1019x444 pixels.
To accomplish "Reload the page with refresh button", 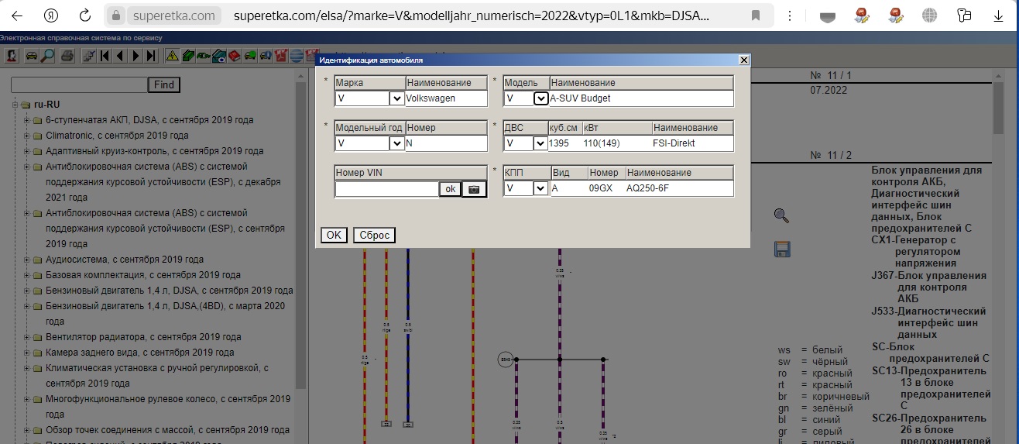I will pyautogui.click(x=85, y=15).
